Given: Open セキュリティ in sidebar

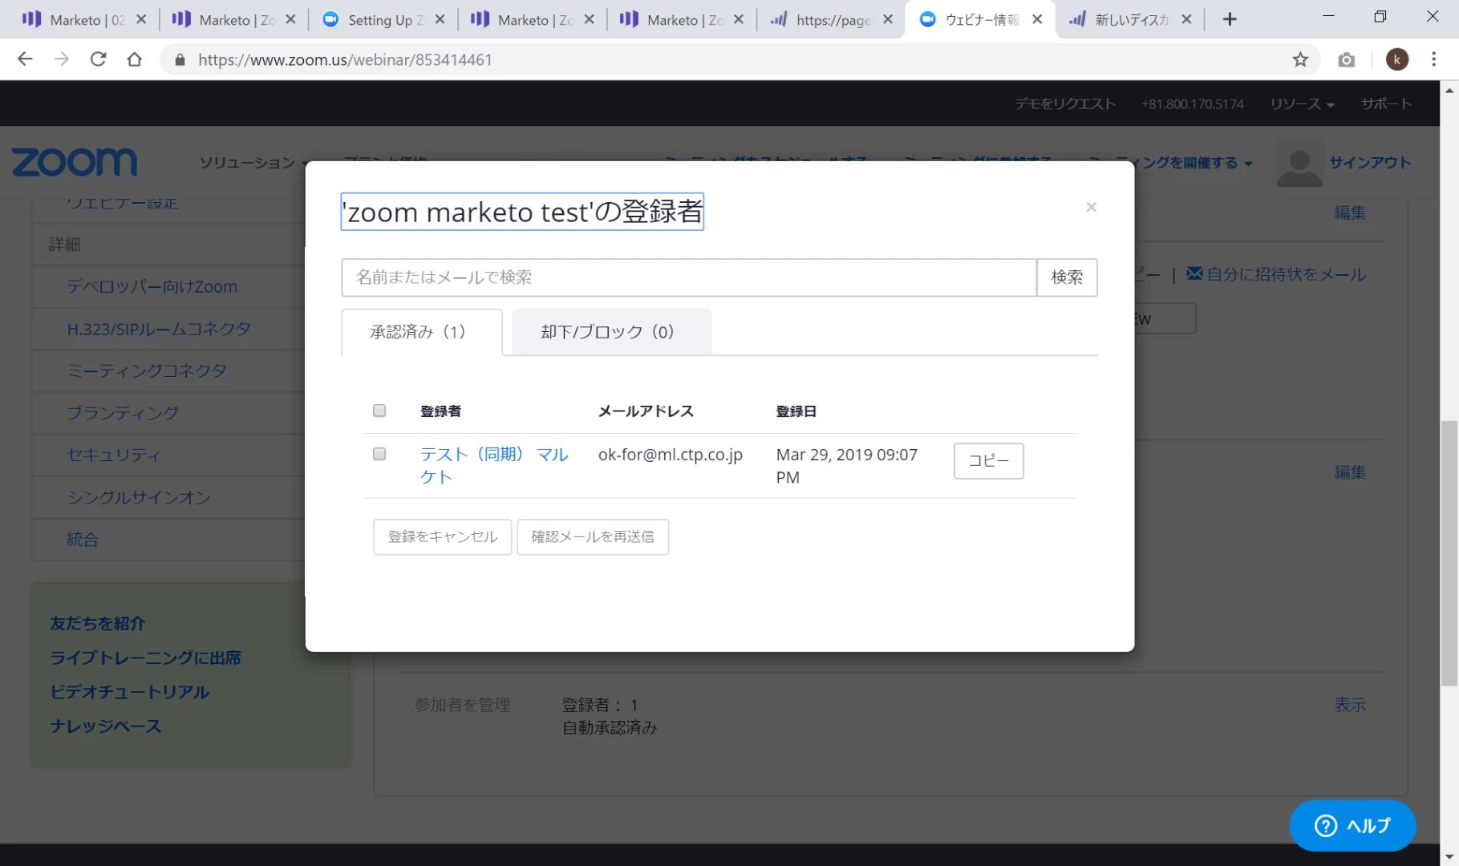Looking at the screenshot, I should [x=114, y=455].
